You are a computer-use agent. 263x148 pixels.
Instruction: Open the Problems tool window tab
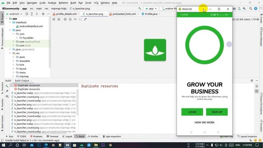(x=36, y=136)
